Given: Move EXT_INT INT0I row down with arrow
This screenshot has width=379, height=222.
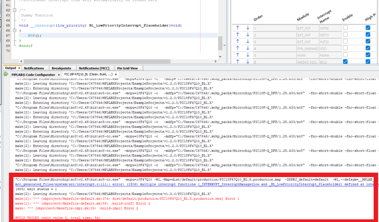Looking at the screenshot, I should click(248, 28).
